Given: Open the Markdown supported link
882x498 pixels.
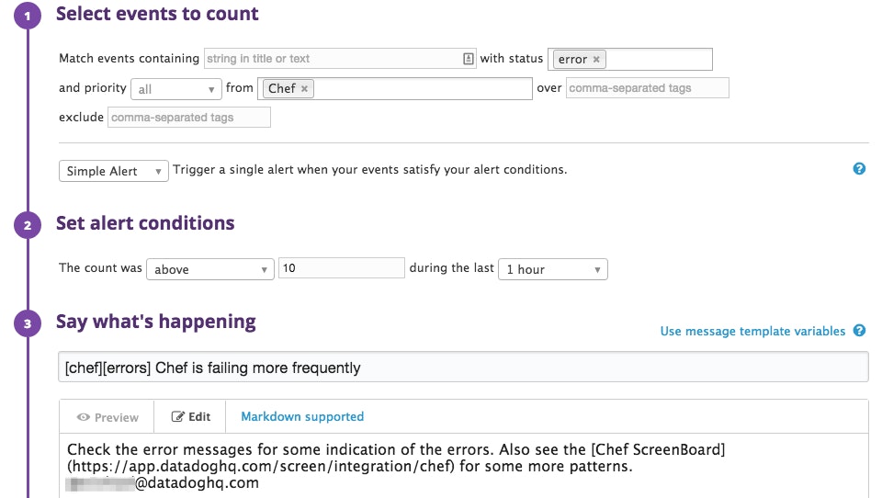Looking at the screenshot, I should (302, 417).
